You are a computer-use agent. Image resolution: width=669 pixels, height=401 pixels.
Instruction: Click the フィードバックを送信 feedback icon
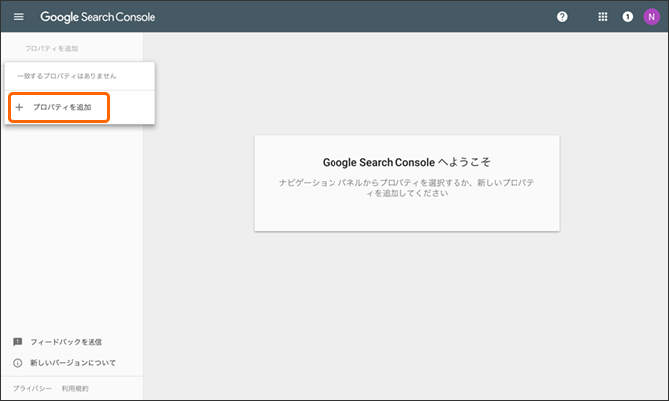[17, 342]
